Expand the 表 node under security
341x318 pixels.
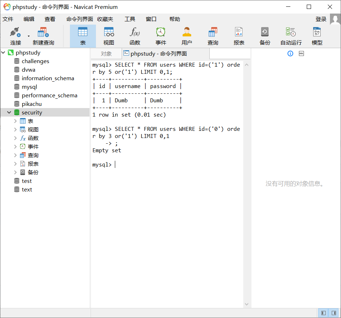[x=15, y=121]
